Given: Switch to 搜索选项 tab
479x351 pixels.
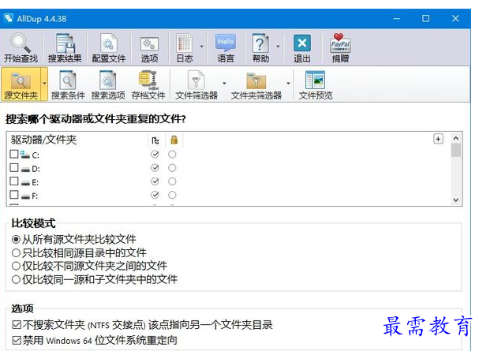Looking at the screenshot, I should [108, 84].
